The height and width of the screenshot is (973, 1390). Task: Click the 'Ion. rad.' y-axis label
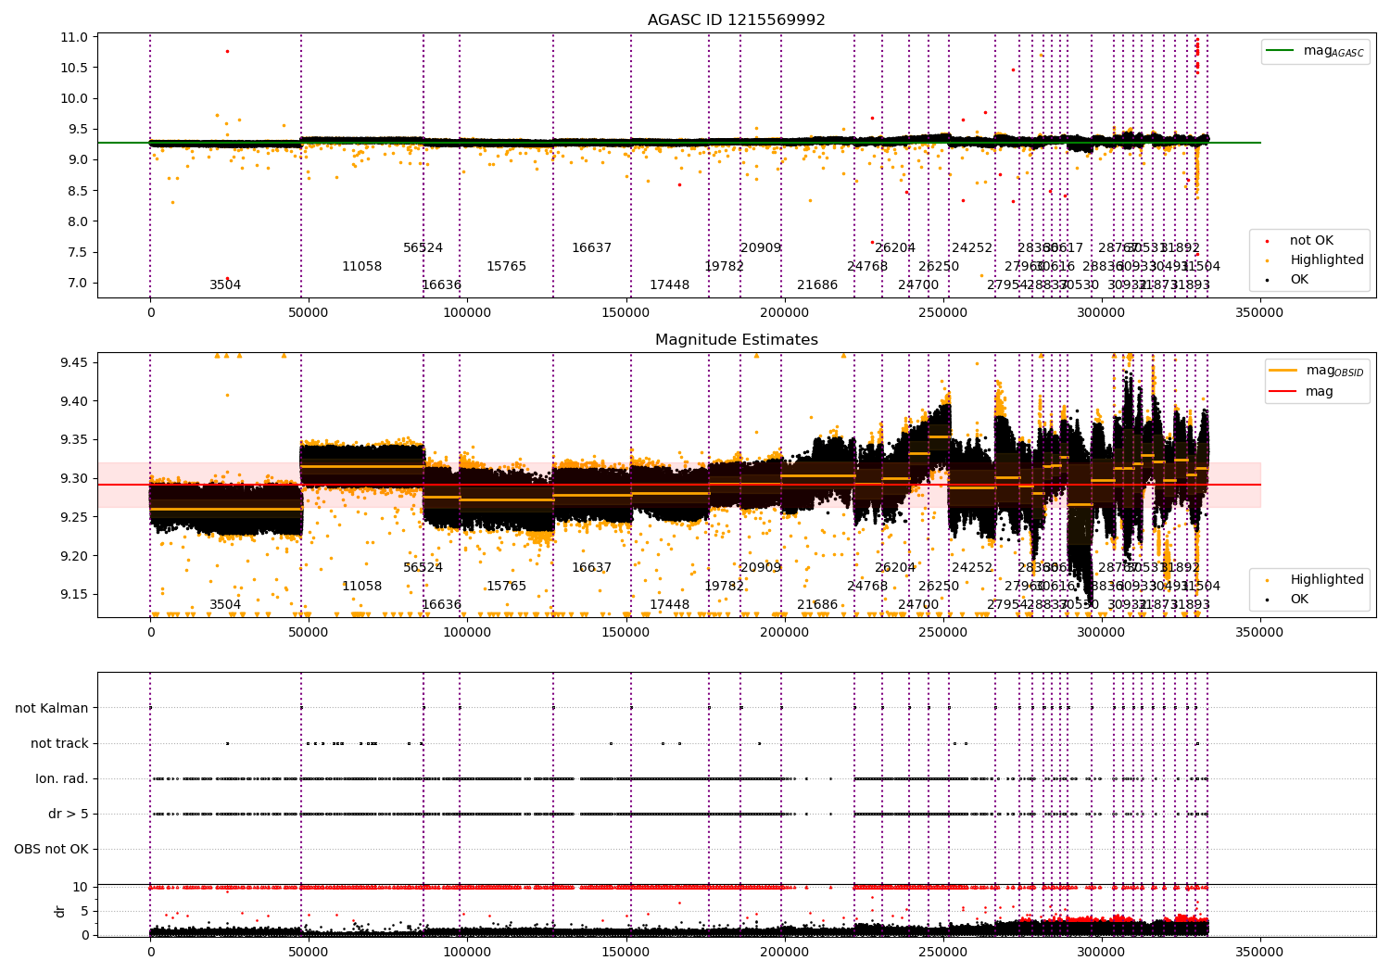[62, 779]
